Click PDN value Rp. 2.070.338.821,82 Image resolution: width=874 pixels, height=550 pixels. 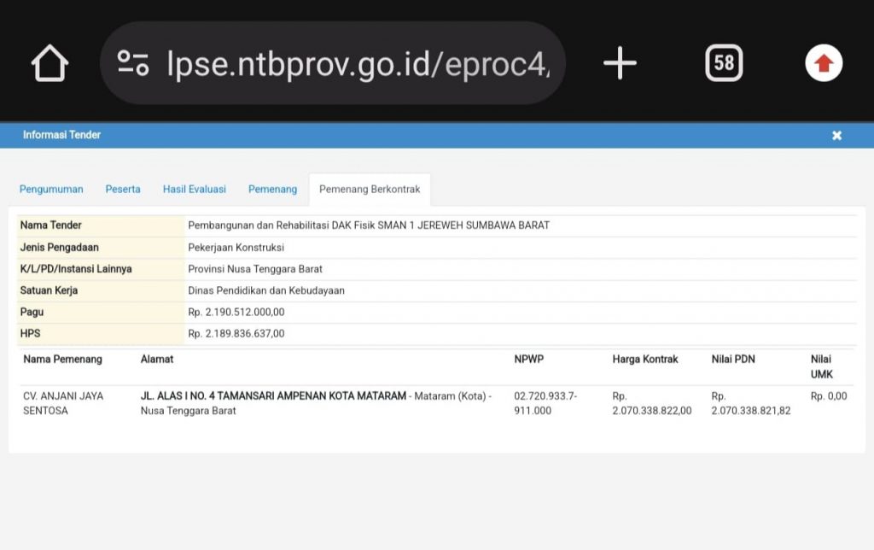tap(751, 403)
